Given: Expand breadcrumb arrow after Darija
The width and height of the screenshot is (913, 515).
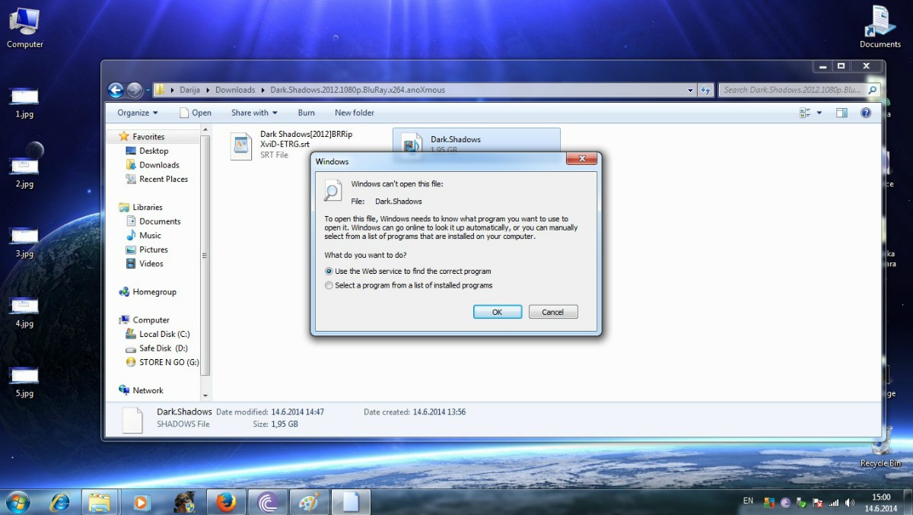Looking at the screenshot, I should [208, 90].
